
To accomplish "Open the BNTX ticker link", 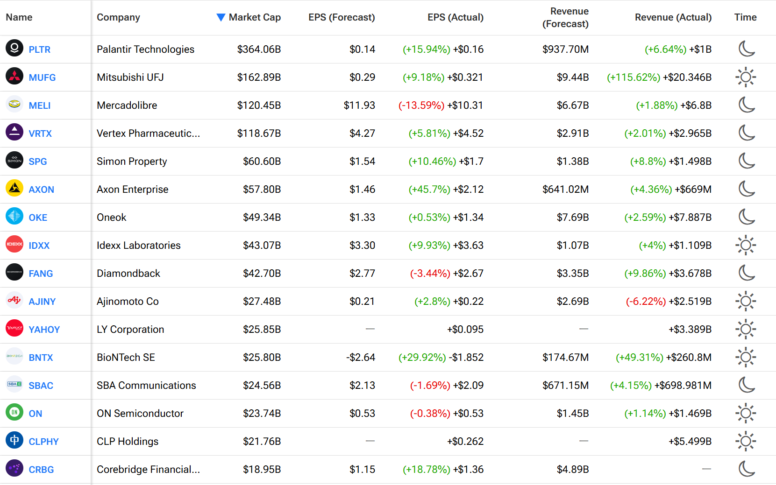I will click(x=41, y=358).
